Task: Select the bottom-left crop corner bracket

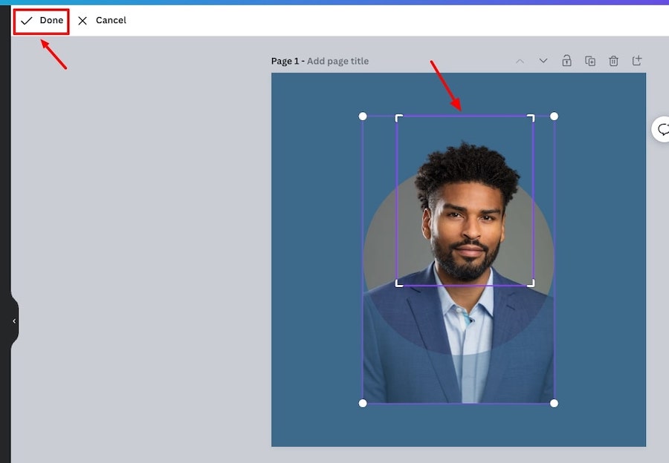Action: coord(399,283)
